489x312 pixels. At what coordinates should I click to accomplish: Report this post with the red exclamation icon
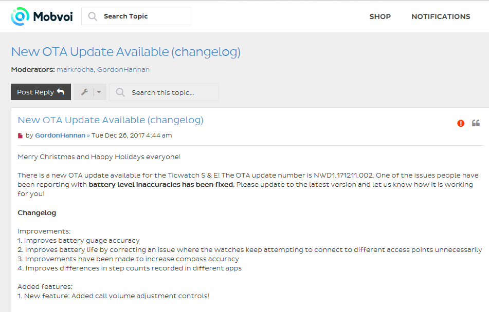coord(461,123)
